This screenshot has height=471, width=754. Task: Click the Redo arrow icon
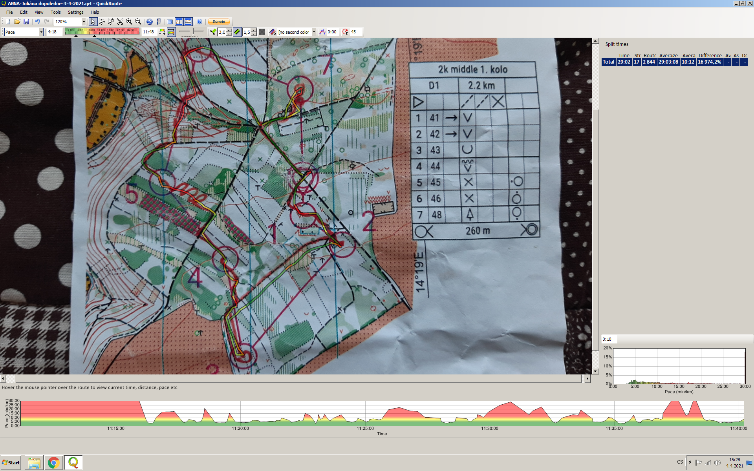pyautogui.click(x=47, y=22)
